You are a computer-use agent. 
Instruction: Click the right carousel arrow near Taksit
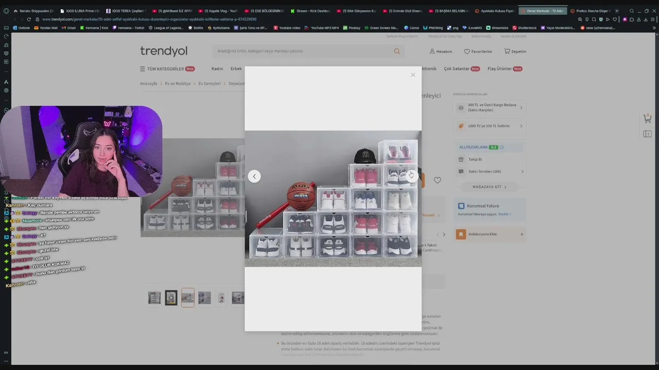pos(444,234)
